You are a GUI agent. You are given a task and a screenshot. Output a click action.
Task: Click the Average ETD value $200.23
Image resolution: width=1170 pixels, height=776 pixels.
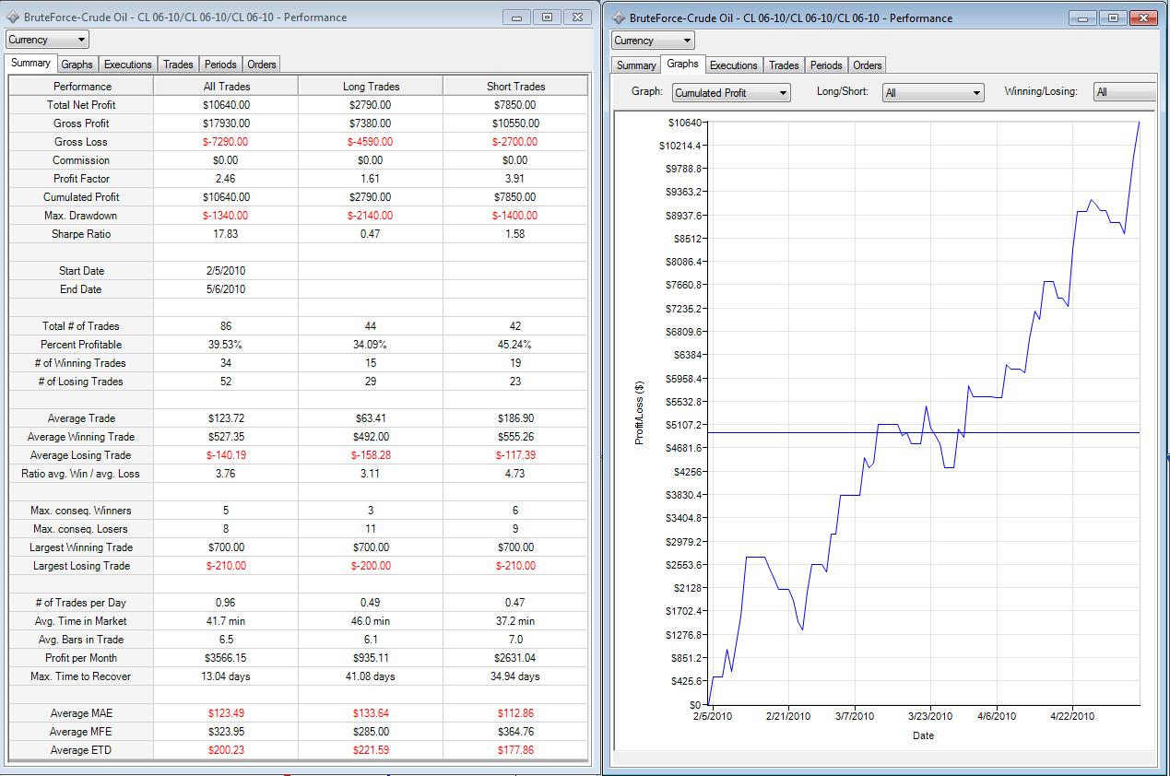[x=226, y=750]
